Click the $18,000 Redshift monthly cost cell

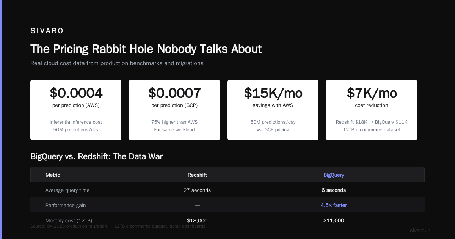point(197,220)
